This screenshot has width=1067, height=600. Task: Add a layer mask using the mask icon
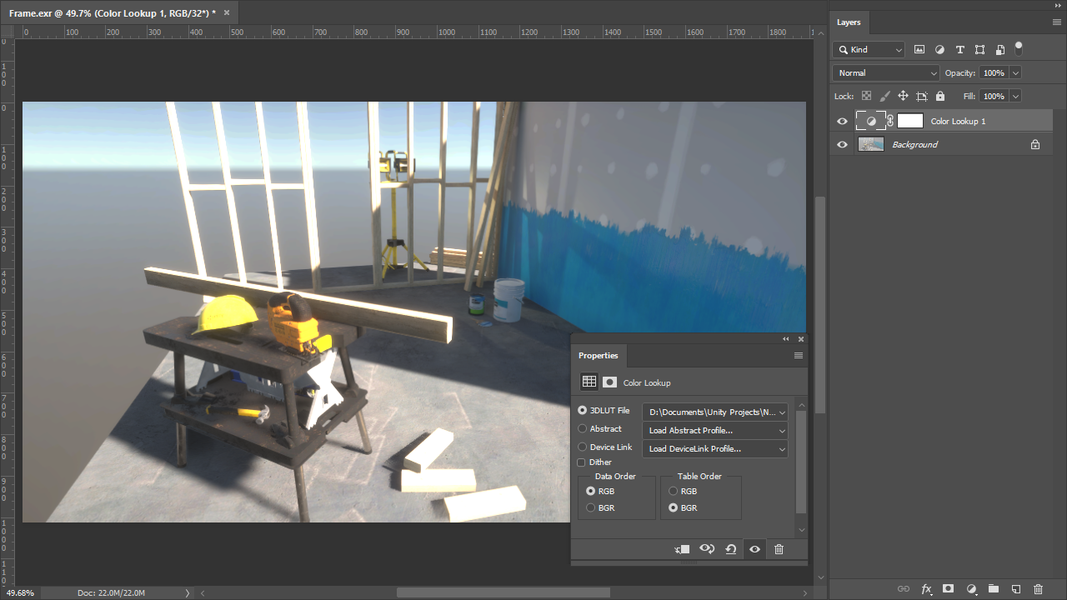(x=948, y=589)
